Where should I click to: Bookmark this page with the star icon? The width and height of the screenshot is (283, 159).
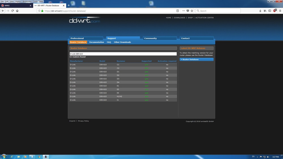(x=192, y=11)
